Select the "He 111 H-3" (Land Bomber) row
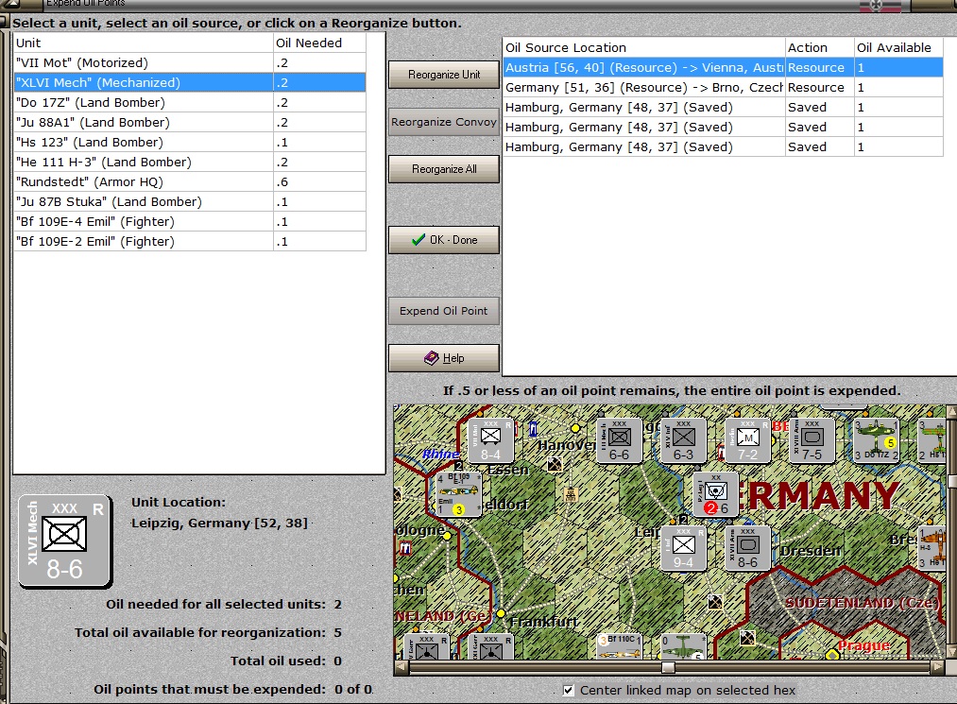This screenshot has width=957, height=704. coord(190,162)
